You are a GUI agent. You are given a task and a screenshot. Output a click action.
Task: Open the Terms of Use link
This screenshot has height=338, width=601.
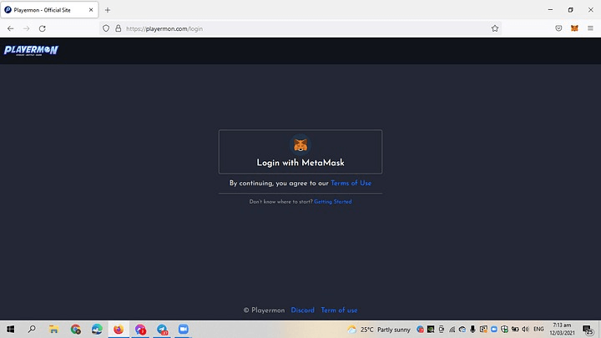351,183
